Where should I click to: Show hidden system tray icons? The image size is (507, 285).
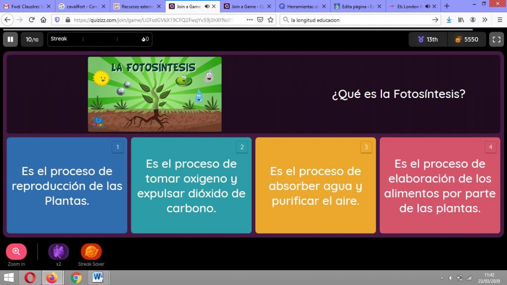(x=442, y=278)
